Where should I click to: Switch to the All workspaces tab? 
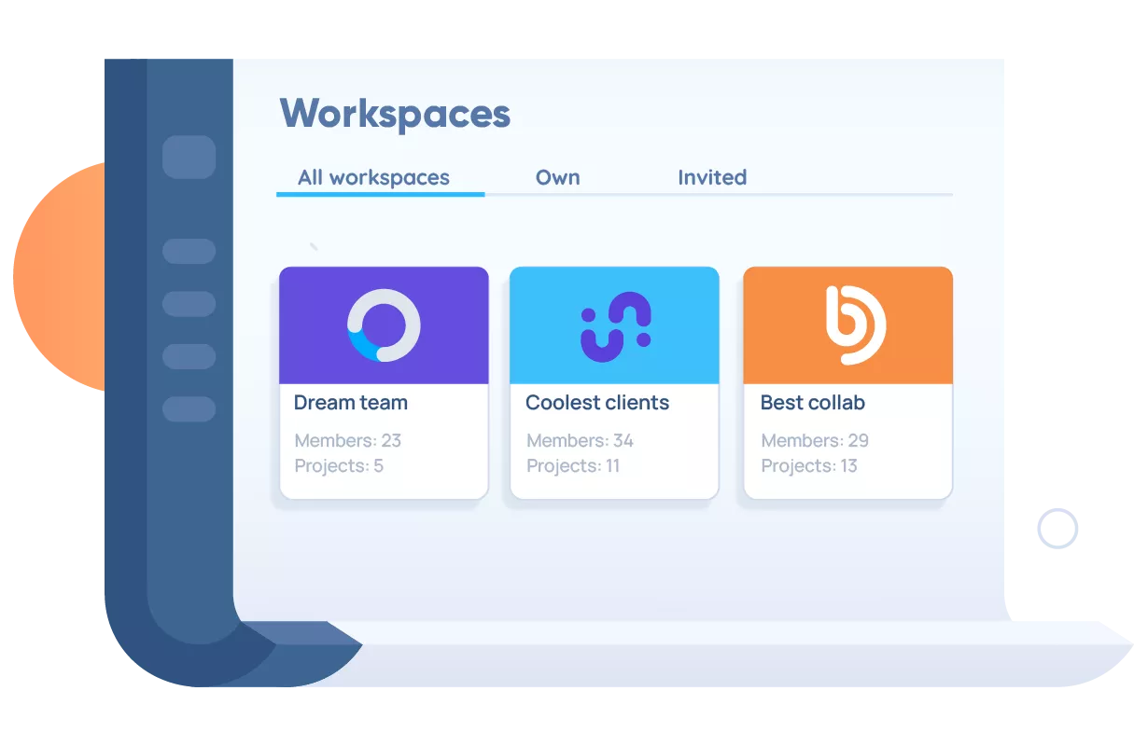coord(374,177)
